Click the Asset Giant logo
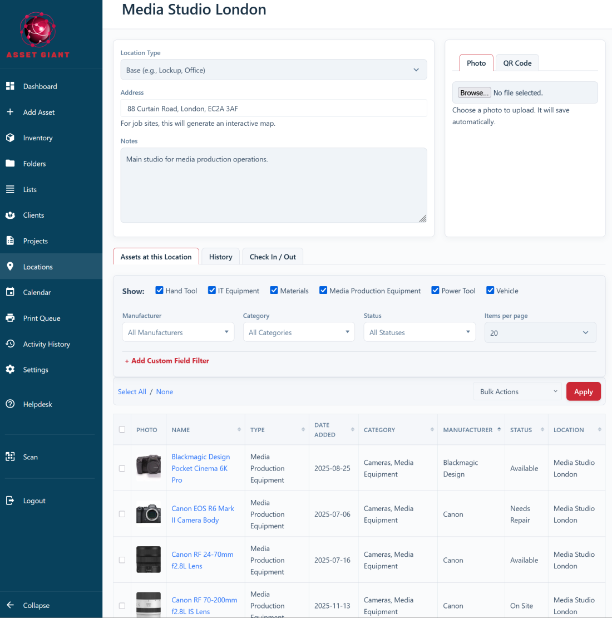 (x=38, y=35)
